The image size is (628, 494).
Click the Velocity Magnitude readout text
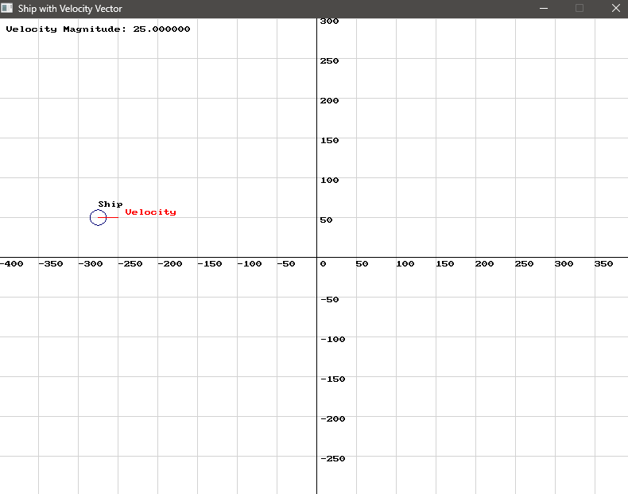click(x=98, y=29)
